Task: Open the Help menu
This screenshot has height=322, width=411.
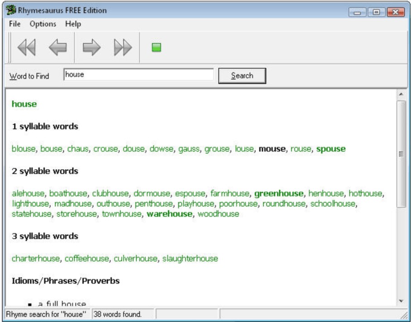Action: point(73,24)
